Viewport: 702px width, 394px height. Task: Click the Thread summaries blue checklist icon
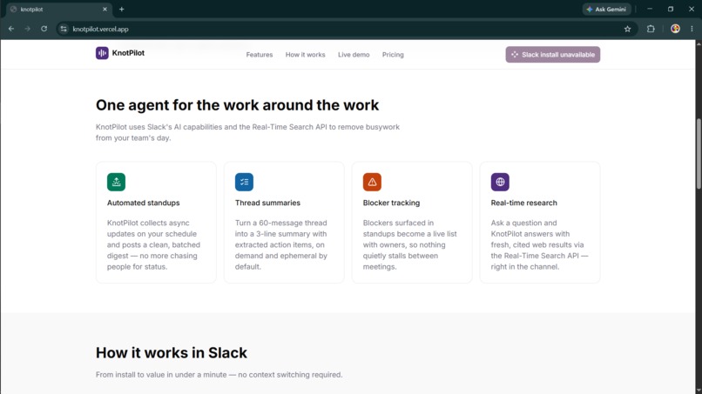pos(244,182)
